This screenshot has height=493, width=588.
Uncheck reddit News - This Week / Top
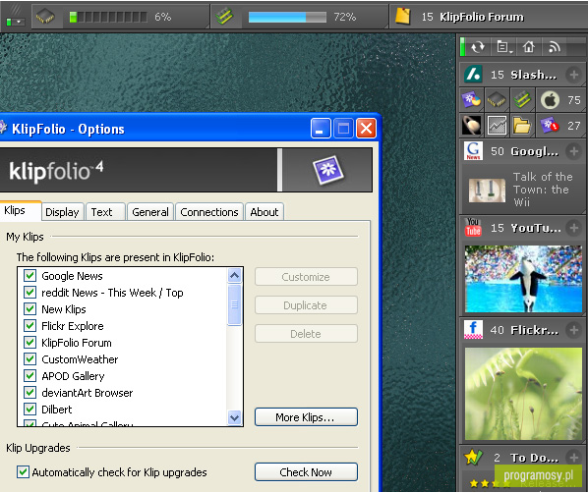point(30,293)
